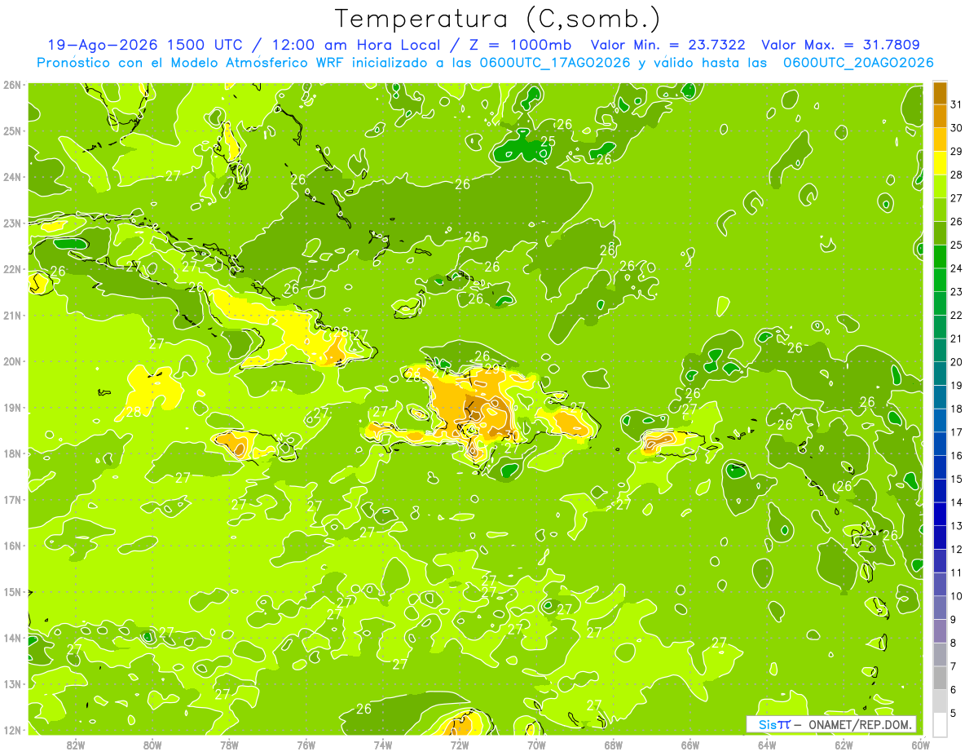Click the '21N' latitude axis label
The image size is (978, 756).
pos(12,315)
